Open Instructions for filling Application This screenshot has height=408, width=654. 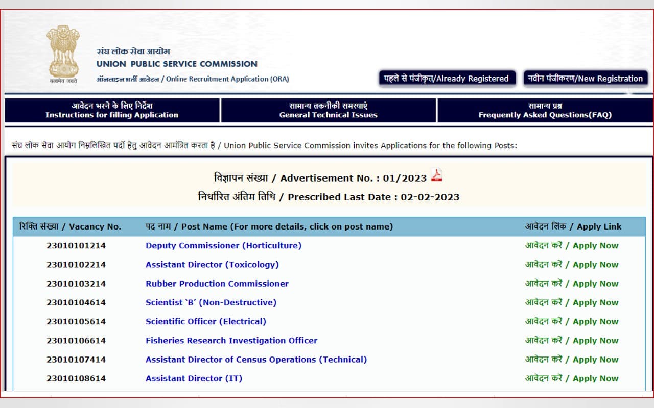112,111
